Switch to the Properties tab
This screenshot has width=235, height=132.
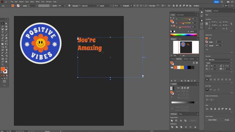(x=208, y=11)
